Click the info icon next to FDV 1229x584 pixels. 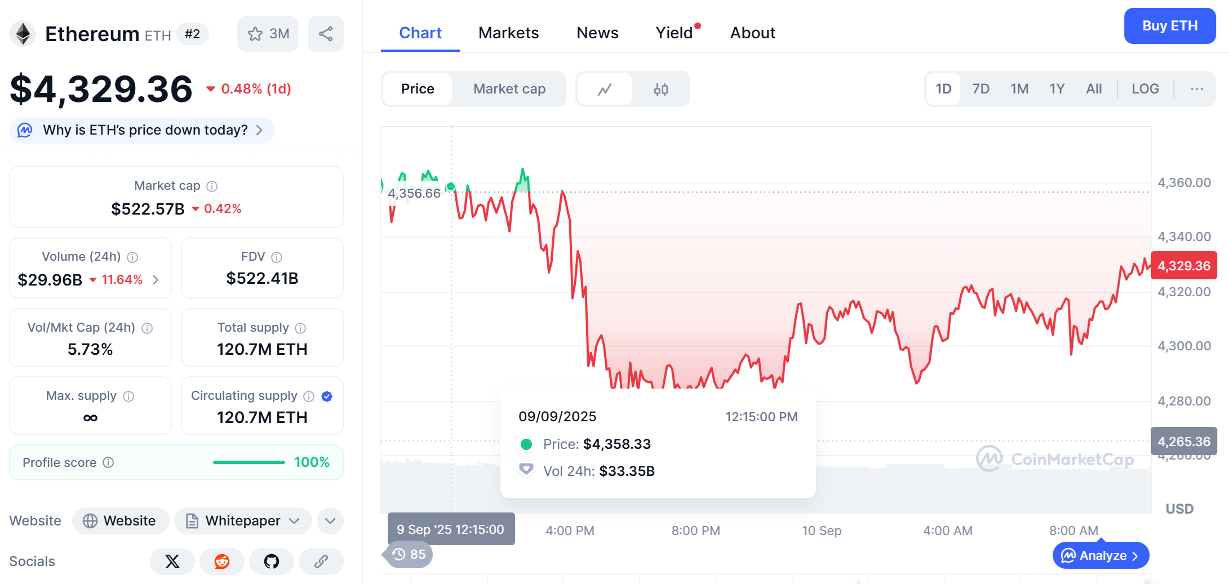pos(277,257)
